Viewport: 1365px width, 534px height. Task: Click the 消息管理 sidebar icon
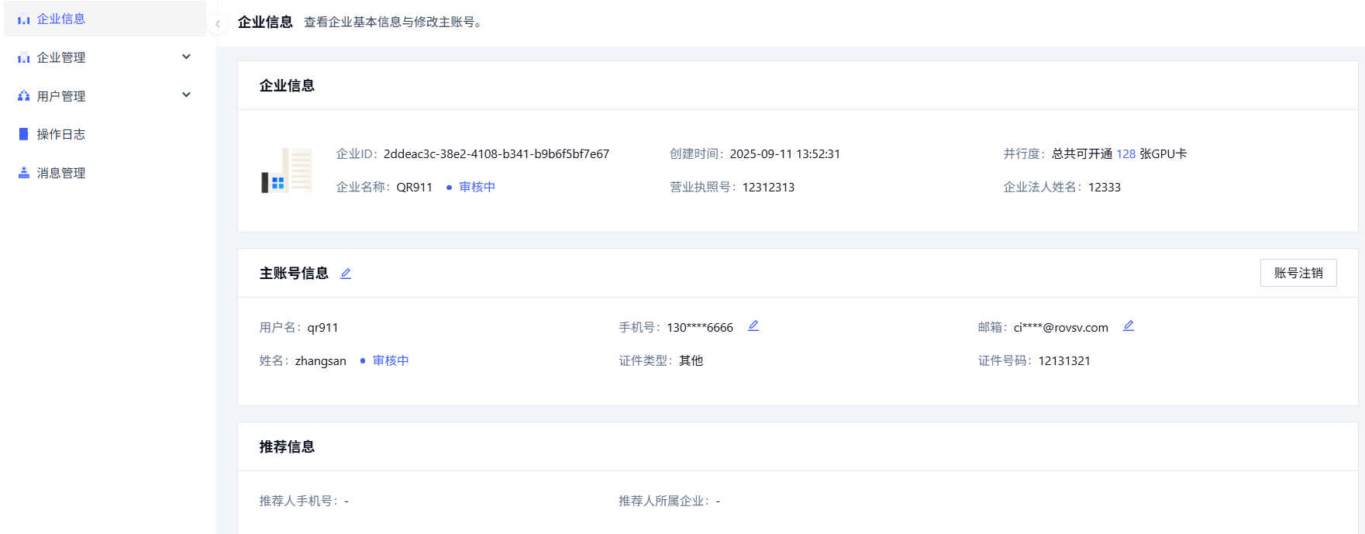(23, 173)
